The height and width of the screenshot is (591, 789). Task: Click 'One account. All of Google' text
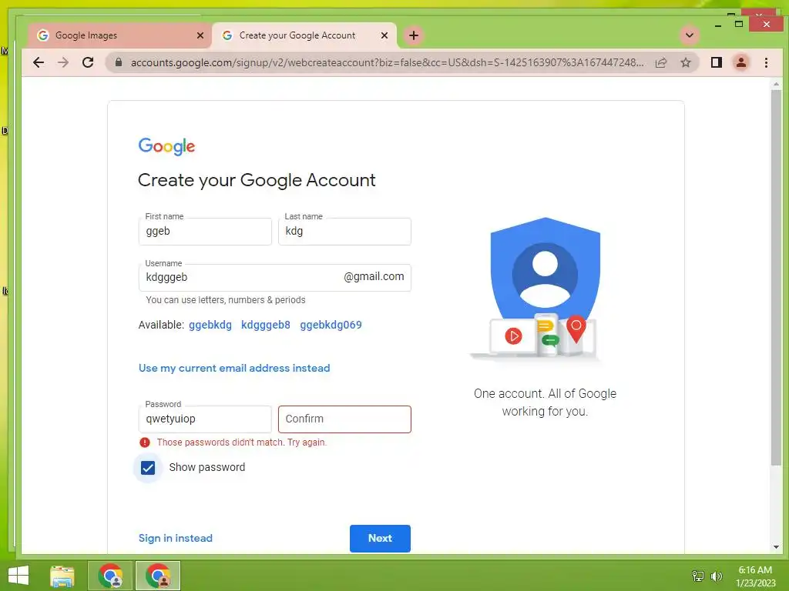(545, 393)
